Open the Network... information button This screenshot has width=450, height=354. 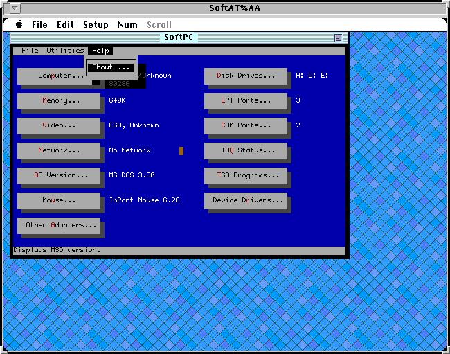60,150
